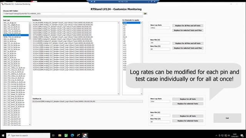Launch File Explorer from the taskbar
Viewport: 246px width, 138px height.
(x=60, y=135)
